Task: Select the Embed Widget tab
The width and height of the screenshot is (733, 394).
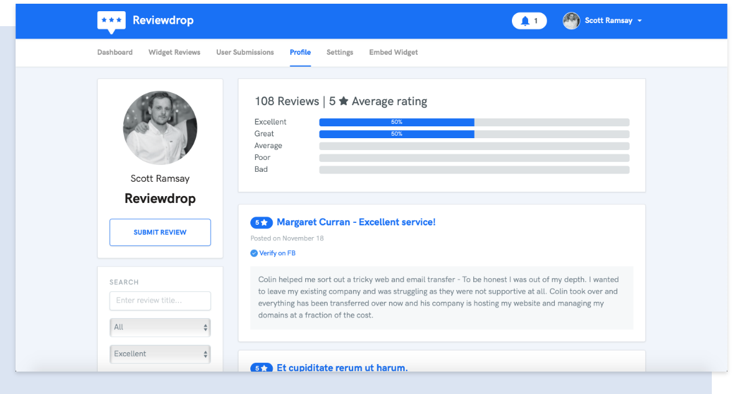Action: [x=394, y=52]
